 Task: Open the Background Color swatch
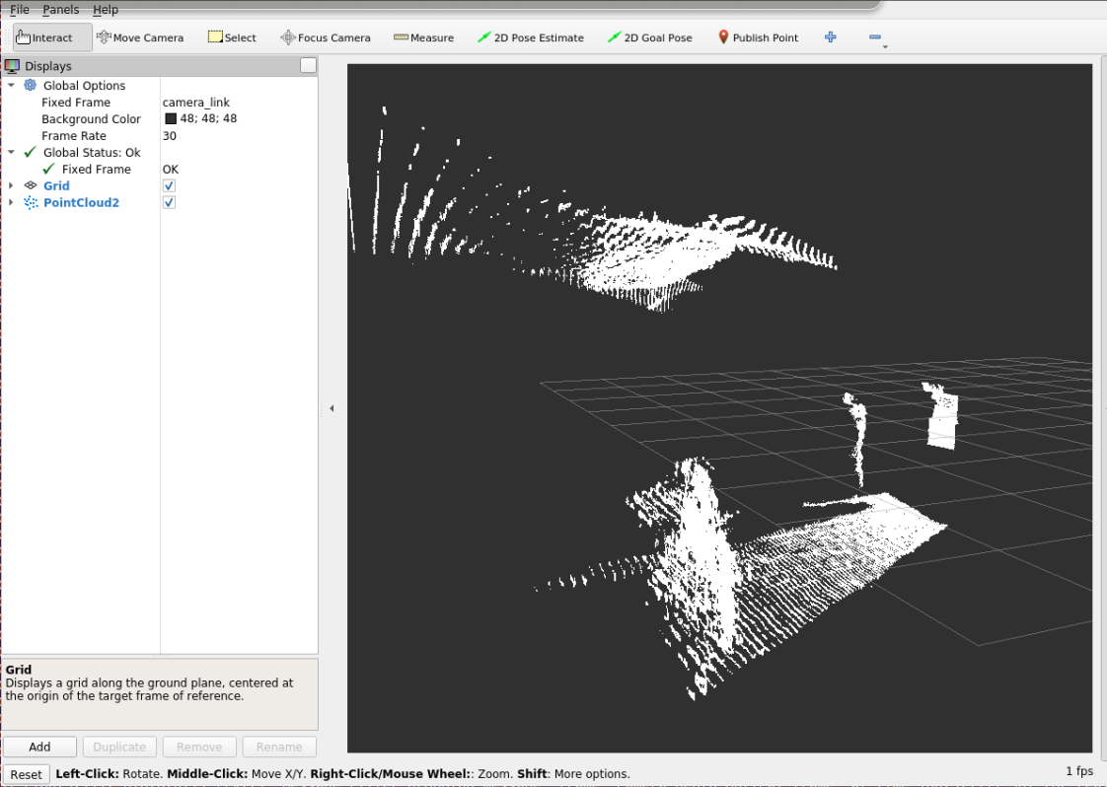170,118
